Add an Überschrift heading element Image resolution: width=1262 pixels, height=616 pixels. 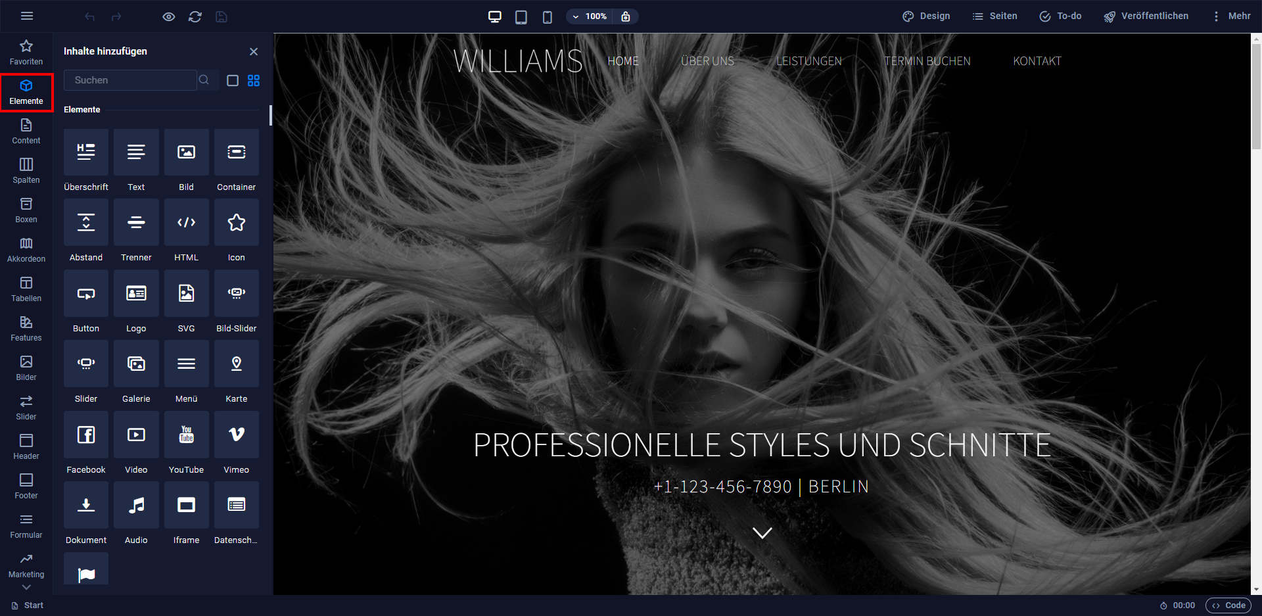pyautogui.click(x=86, y=161)
